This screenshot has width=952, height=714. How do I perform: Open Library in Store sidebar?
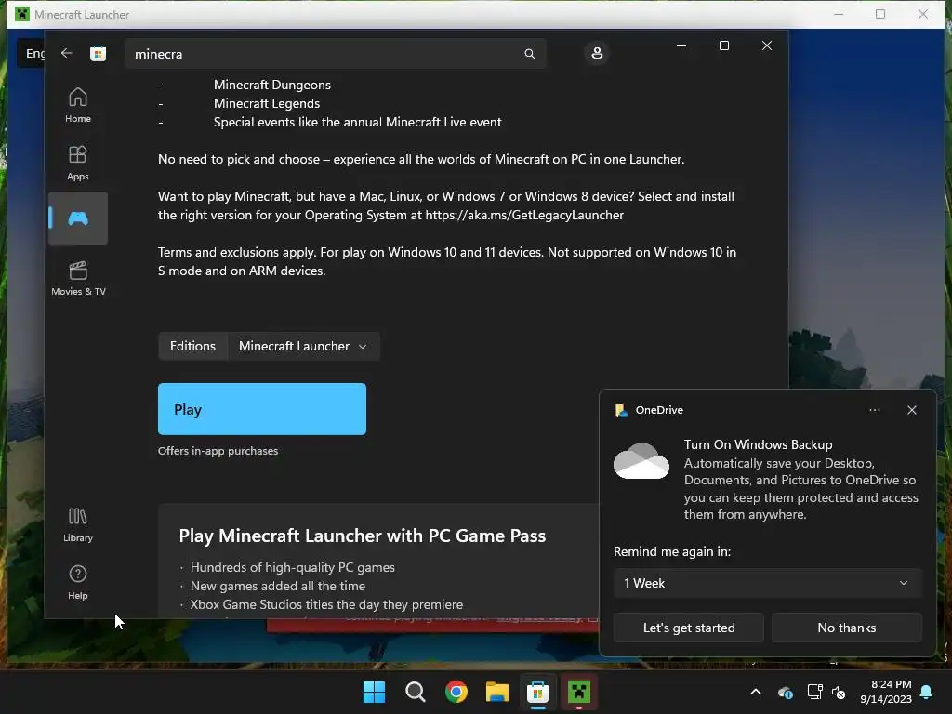(x=78, y=525)
